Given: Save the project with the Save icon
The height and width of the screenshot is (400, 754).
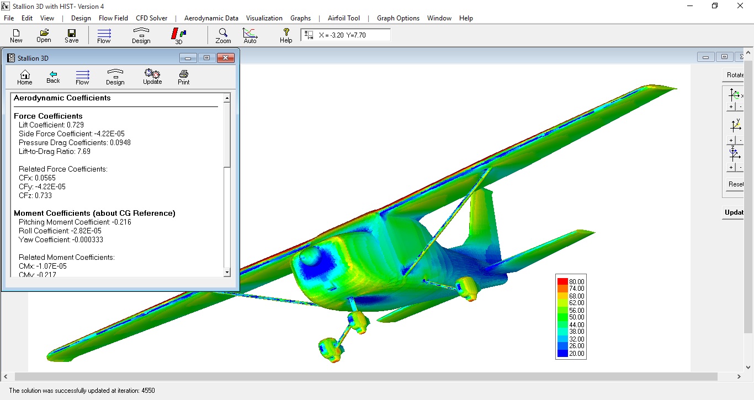Looking at the screenshot, I should point(71,35).
